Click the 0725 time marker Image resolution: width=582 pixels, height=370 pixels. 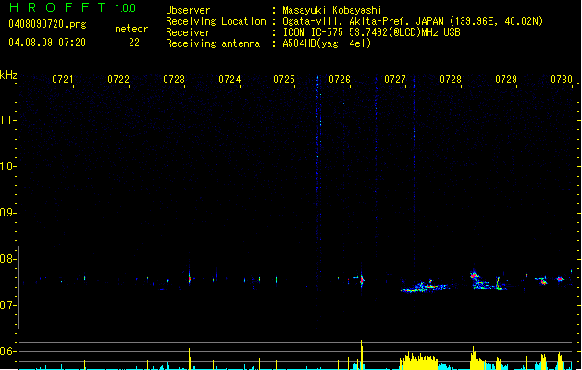coord(284,80)
